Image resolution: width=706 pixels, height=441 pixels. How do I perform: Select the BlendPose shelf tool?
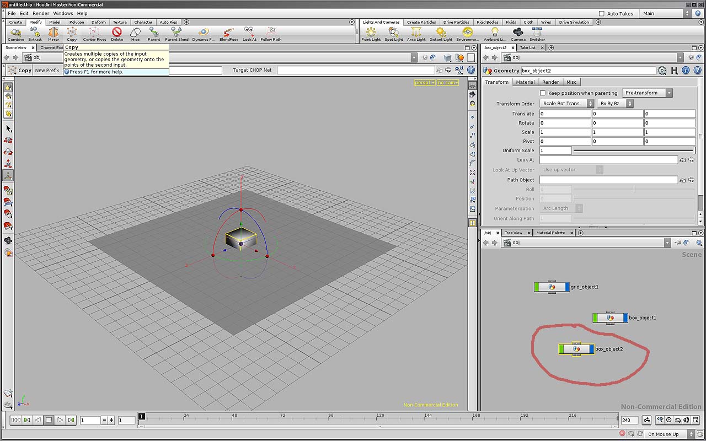pos(229,34)
